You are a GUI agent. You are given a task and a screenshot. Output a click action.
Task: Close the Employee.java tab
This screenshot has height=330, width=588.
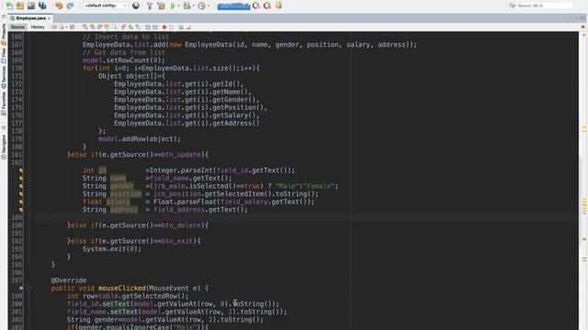coord(49,18)
